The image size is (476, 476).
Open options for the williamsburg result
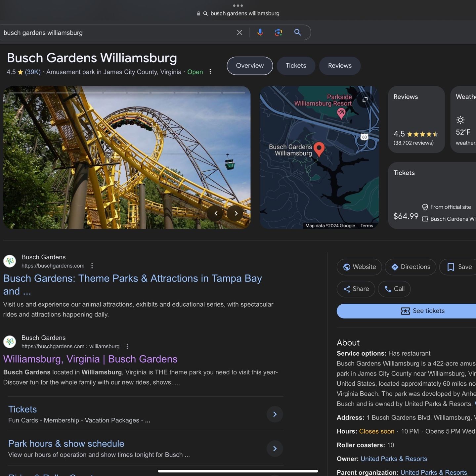click(127, 346)
